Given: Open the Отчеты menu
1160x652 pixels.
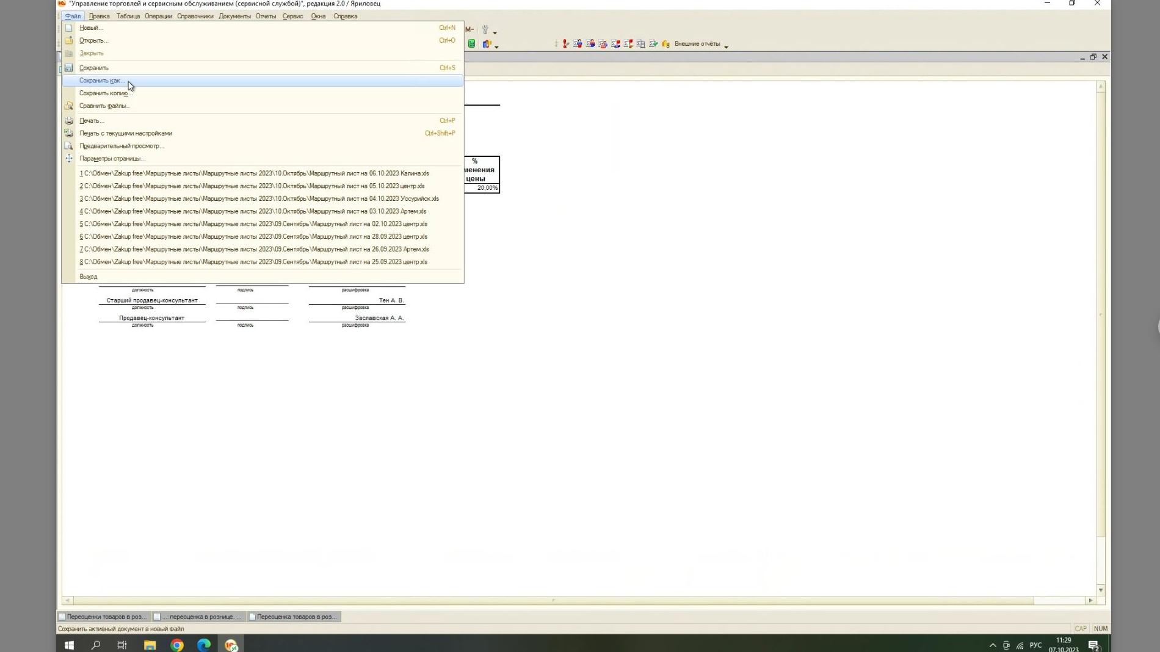Looking at the screenshot, I should (266, 16).
